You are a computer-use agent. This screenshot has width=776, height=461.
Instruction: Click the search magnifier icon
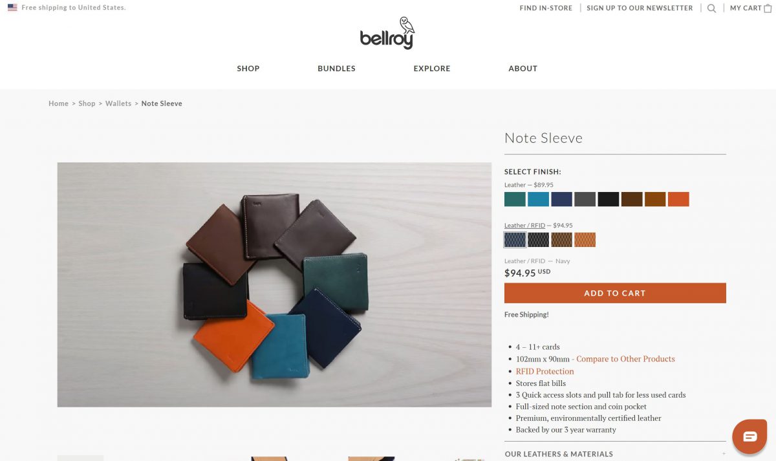click(711, 8)
